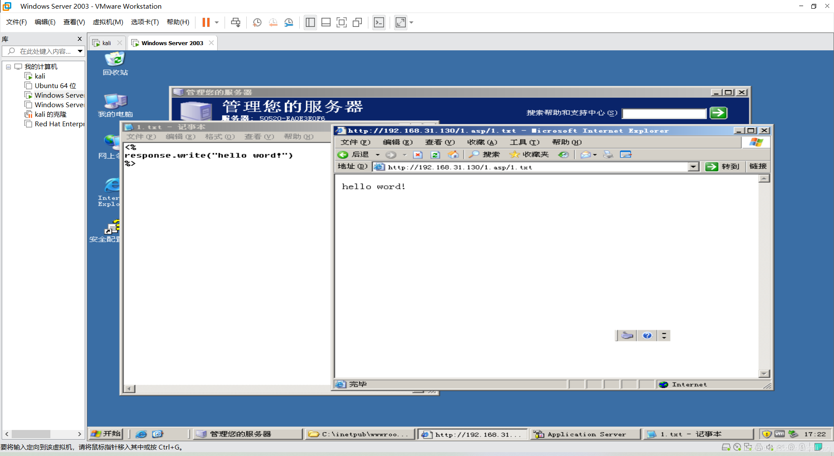Collapse the 我的计算机 tree node

8,67
